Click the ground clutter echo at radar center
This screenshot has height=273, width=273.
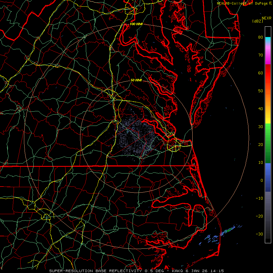click(136, 136)
